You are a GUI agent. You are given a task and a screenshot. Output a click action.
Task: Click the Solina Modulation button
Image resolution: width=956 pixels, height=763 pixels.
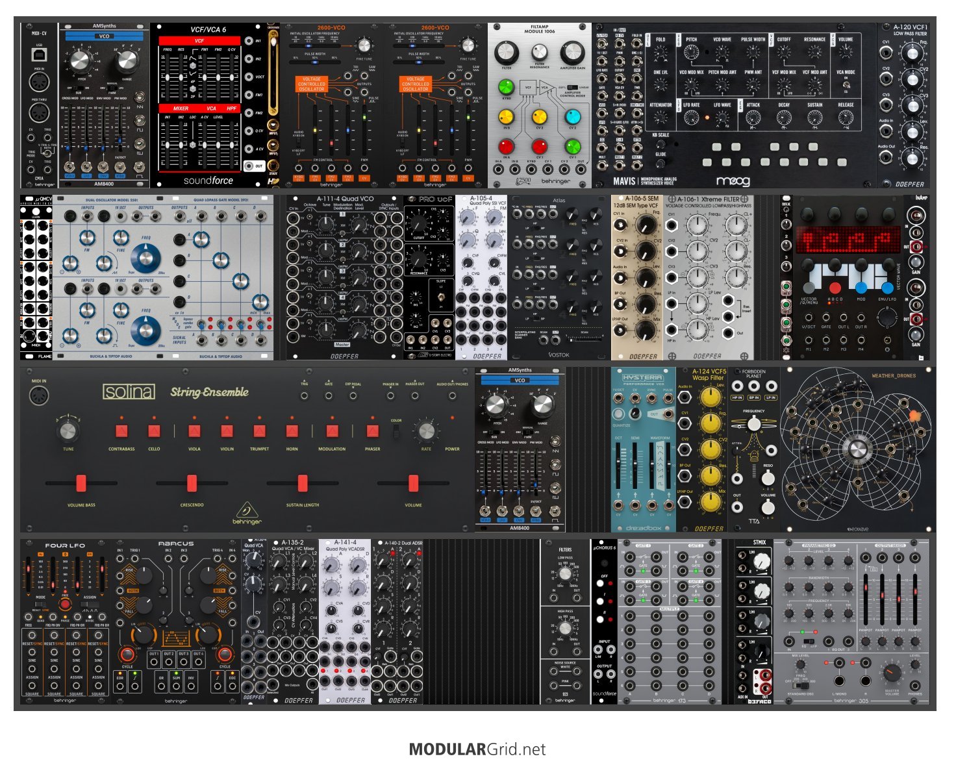pos(332,431)
